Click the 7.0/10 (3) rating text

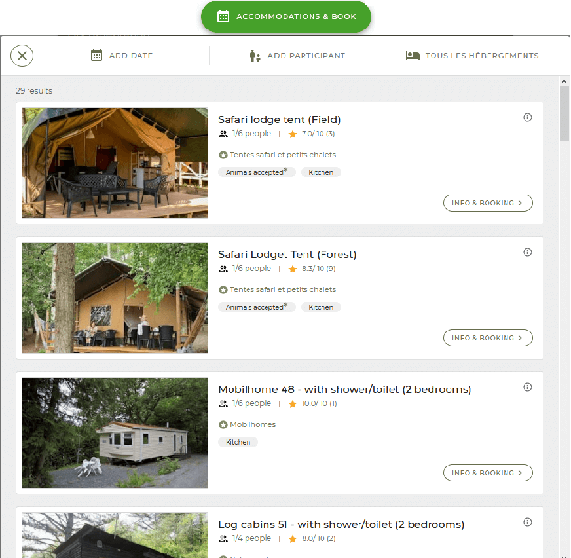(318, 134)
